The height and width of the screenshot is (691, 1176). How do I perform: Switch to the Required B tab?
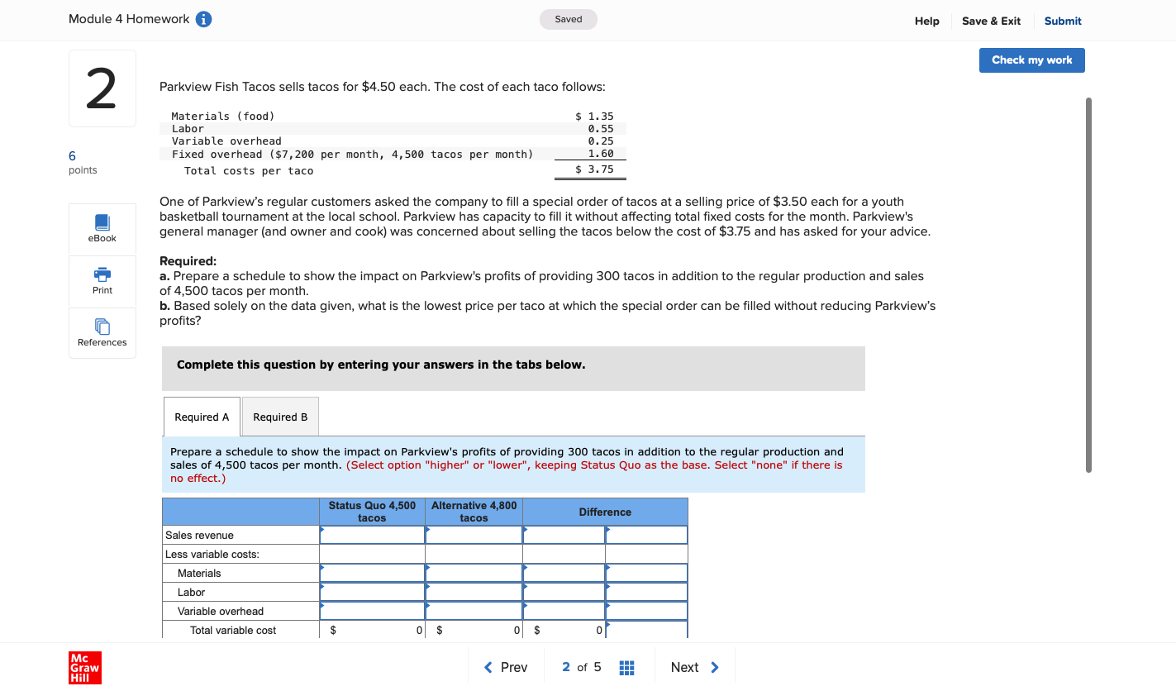pyautogui.click(x=279, y=417)
